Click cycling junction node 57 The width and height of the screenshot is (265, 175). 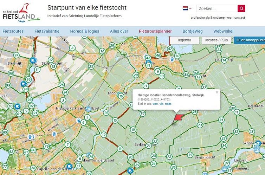142,114
